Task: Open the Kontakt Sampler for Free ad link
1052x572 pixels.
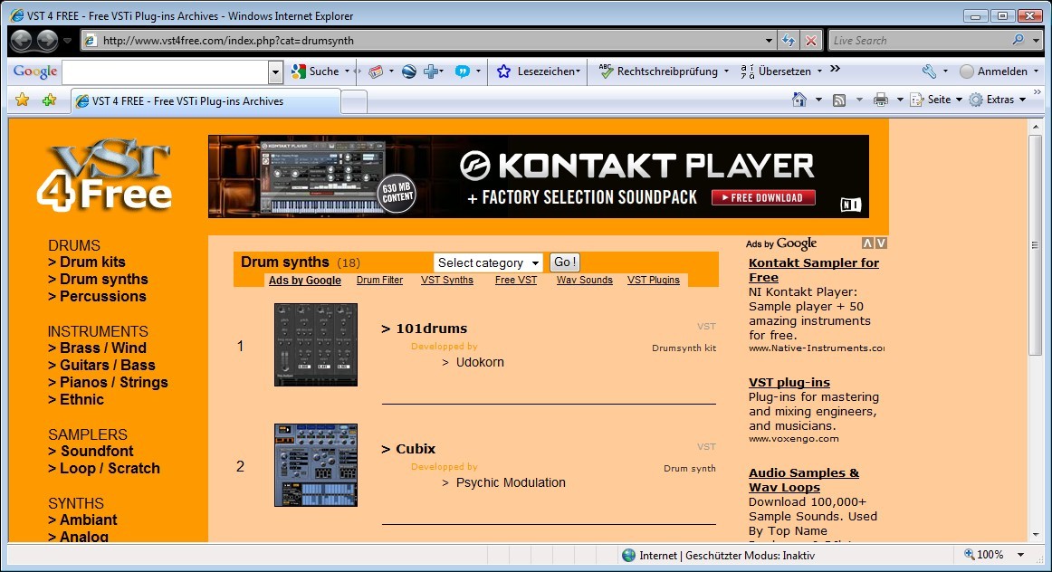Action: [814, 271]
